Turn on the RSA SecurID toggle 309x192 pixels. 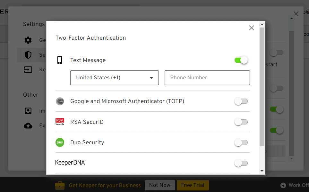pyautogui.click(x=241, y=122)
